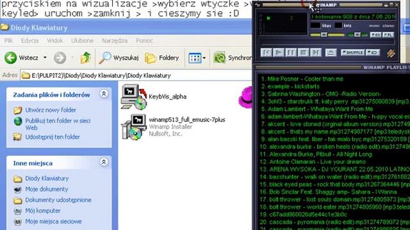Select track Antoine Clamaran - Live your dreams
This screenshot has height=230, width=410.
313,162
